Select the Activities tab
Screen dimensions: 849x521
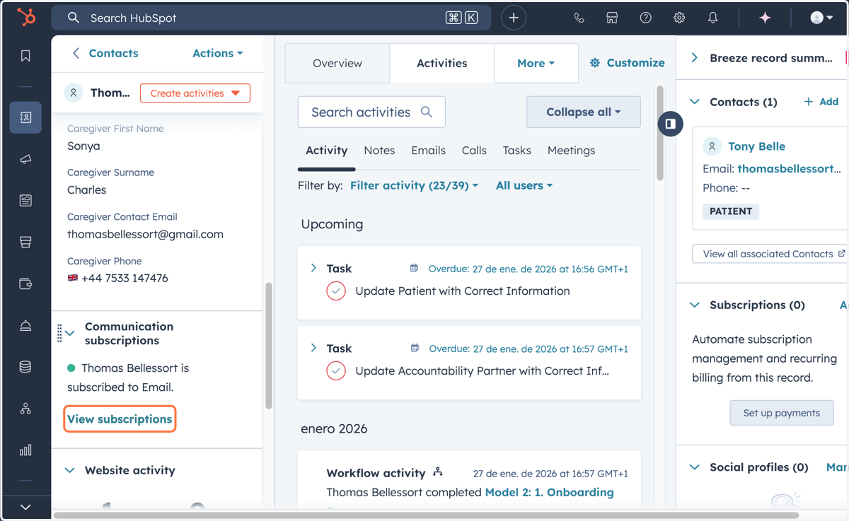pyautogui.click(x=442, y=63)
